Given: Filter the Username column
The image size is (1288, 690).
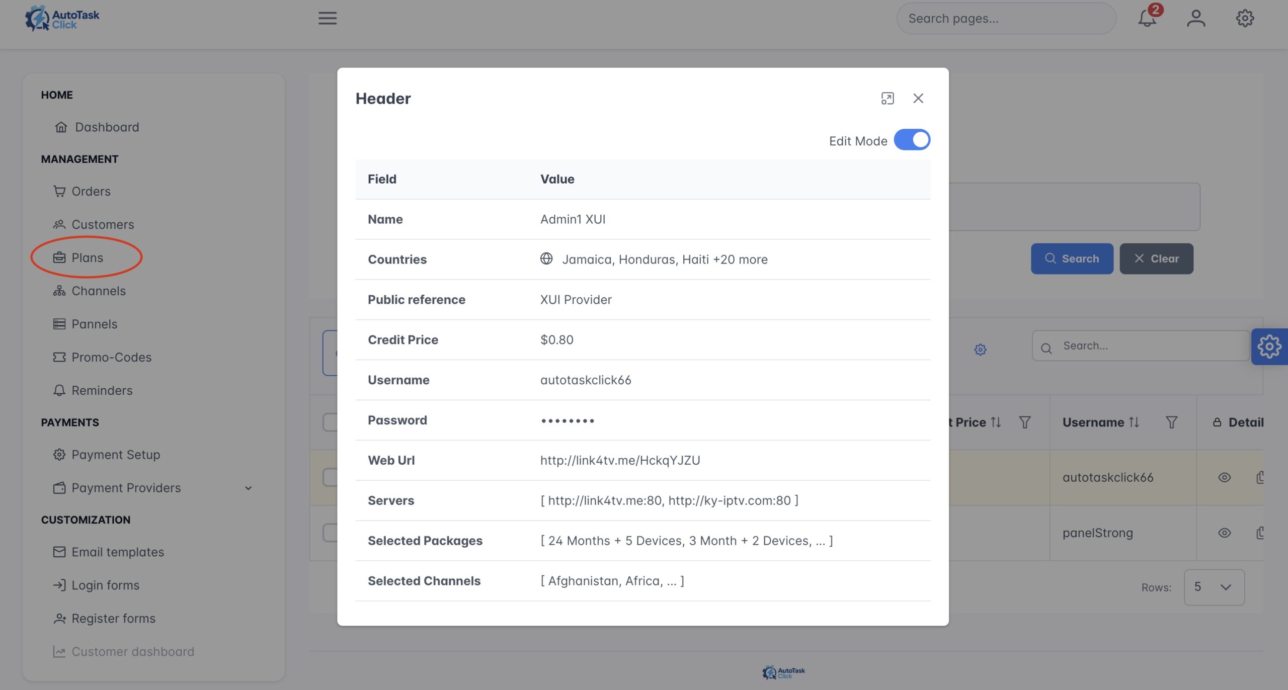Looking at the screenshot, I should click(x=1171, y=423).
